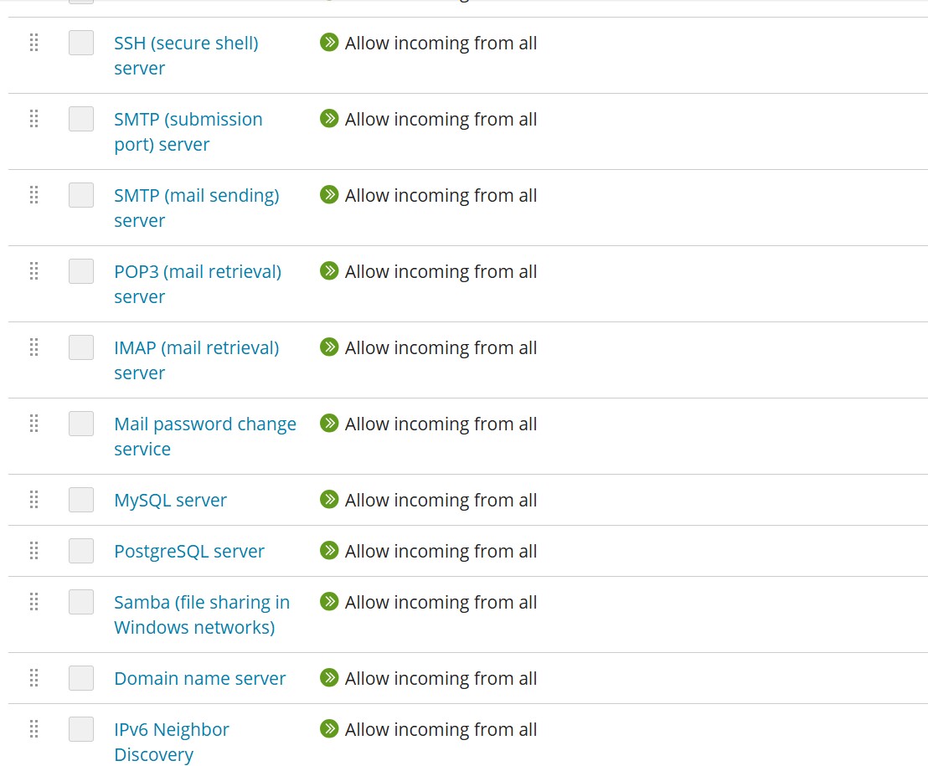Mark the Samba file sharing rule checkbox

(x=81, y=602)
